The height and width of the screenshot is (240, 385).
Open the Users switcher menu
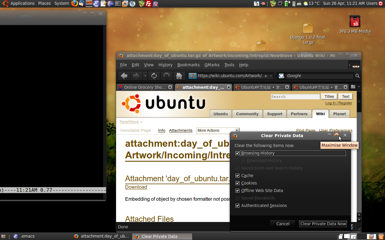click(x=372, y=3)
